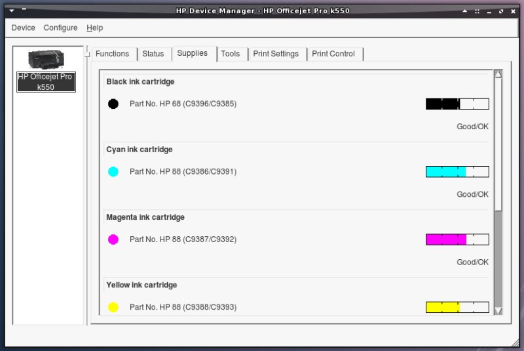Click the supplies list scroll down arrow
Screen dimensions: 524x351
click(498, 311)
